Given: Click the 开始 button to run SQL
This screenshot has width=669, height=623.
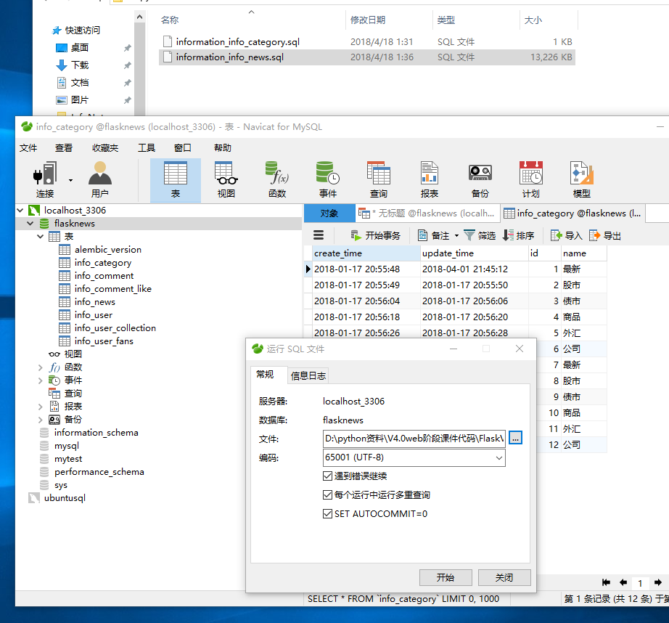Looking at the screenshot, I should (x=446, y=577).
